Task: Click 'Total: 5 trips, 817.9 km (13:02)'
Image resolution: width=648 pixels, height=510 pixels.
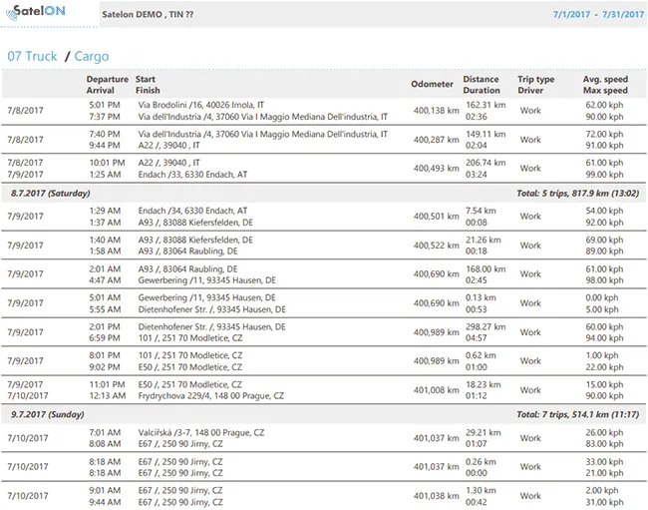Action: pos(578,194)
